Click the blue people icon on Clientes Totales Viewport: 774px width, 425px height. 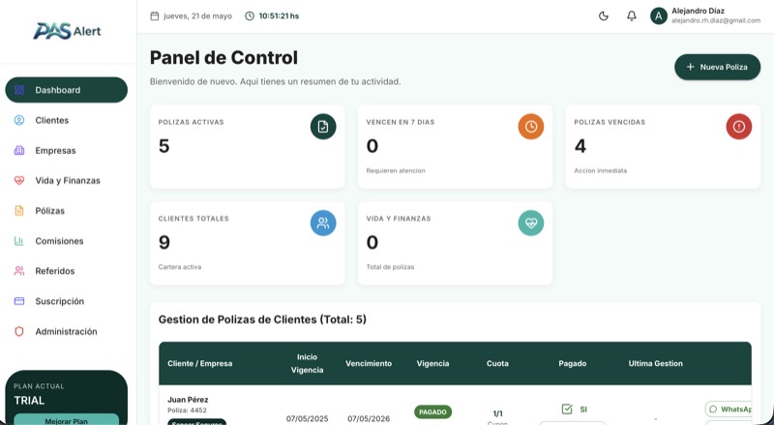tap(323, 223)
